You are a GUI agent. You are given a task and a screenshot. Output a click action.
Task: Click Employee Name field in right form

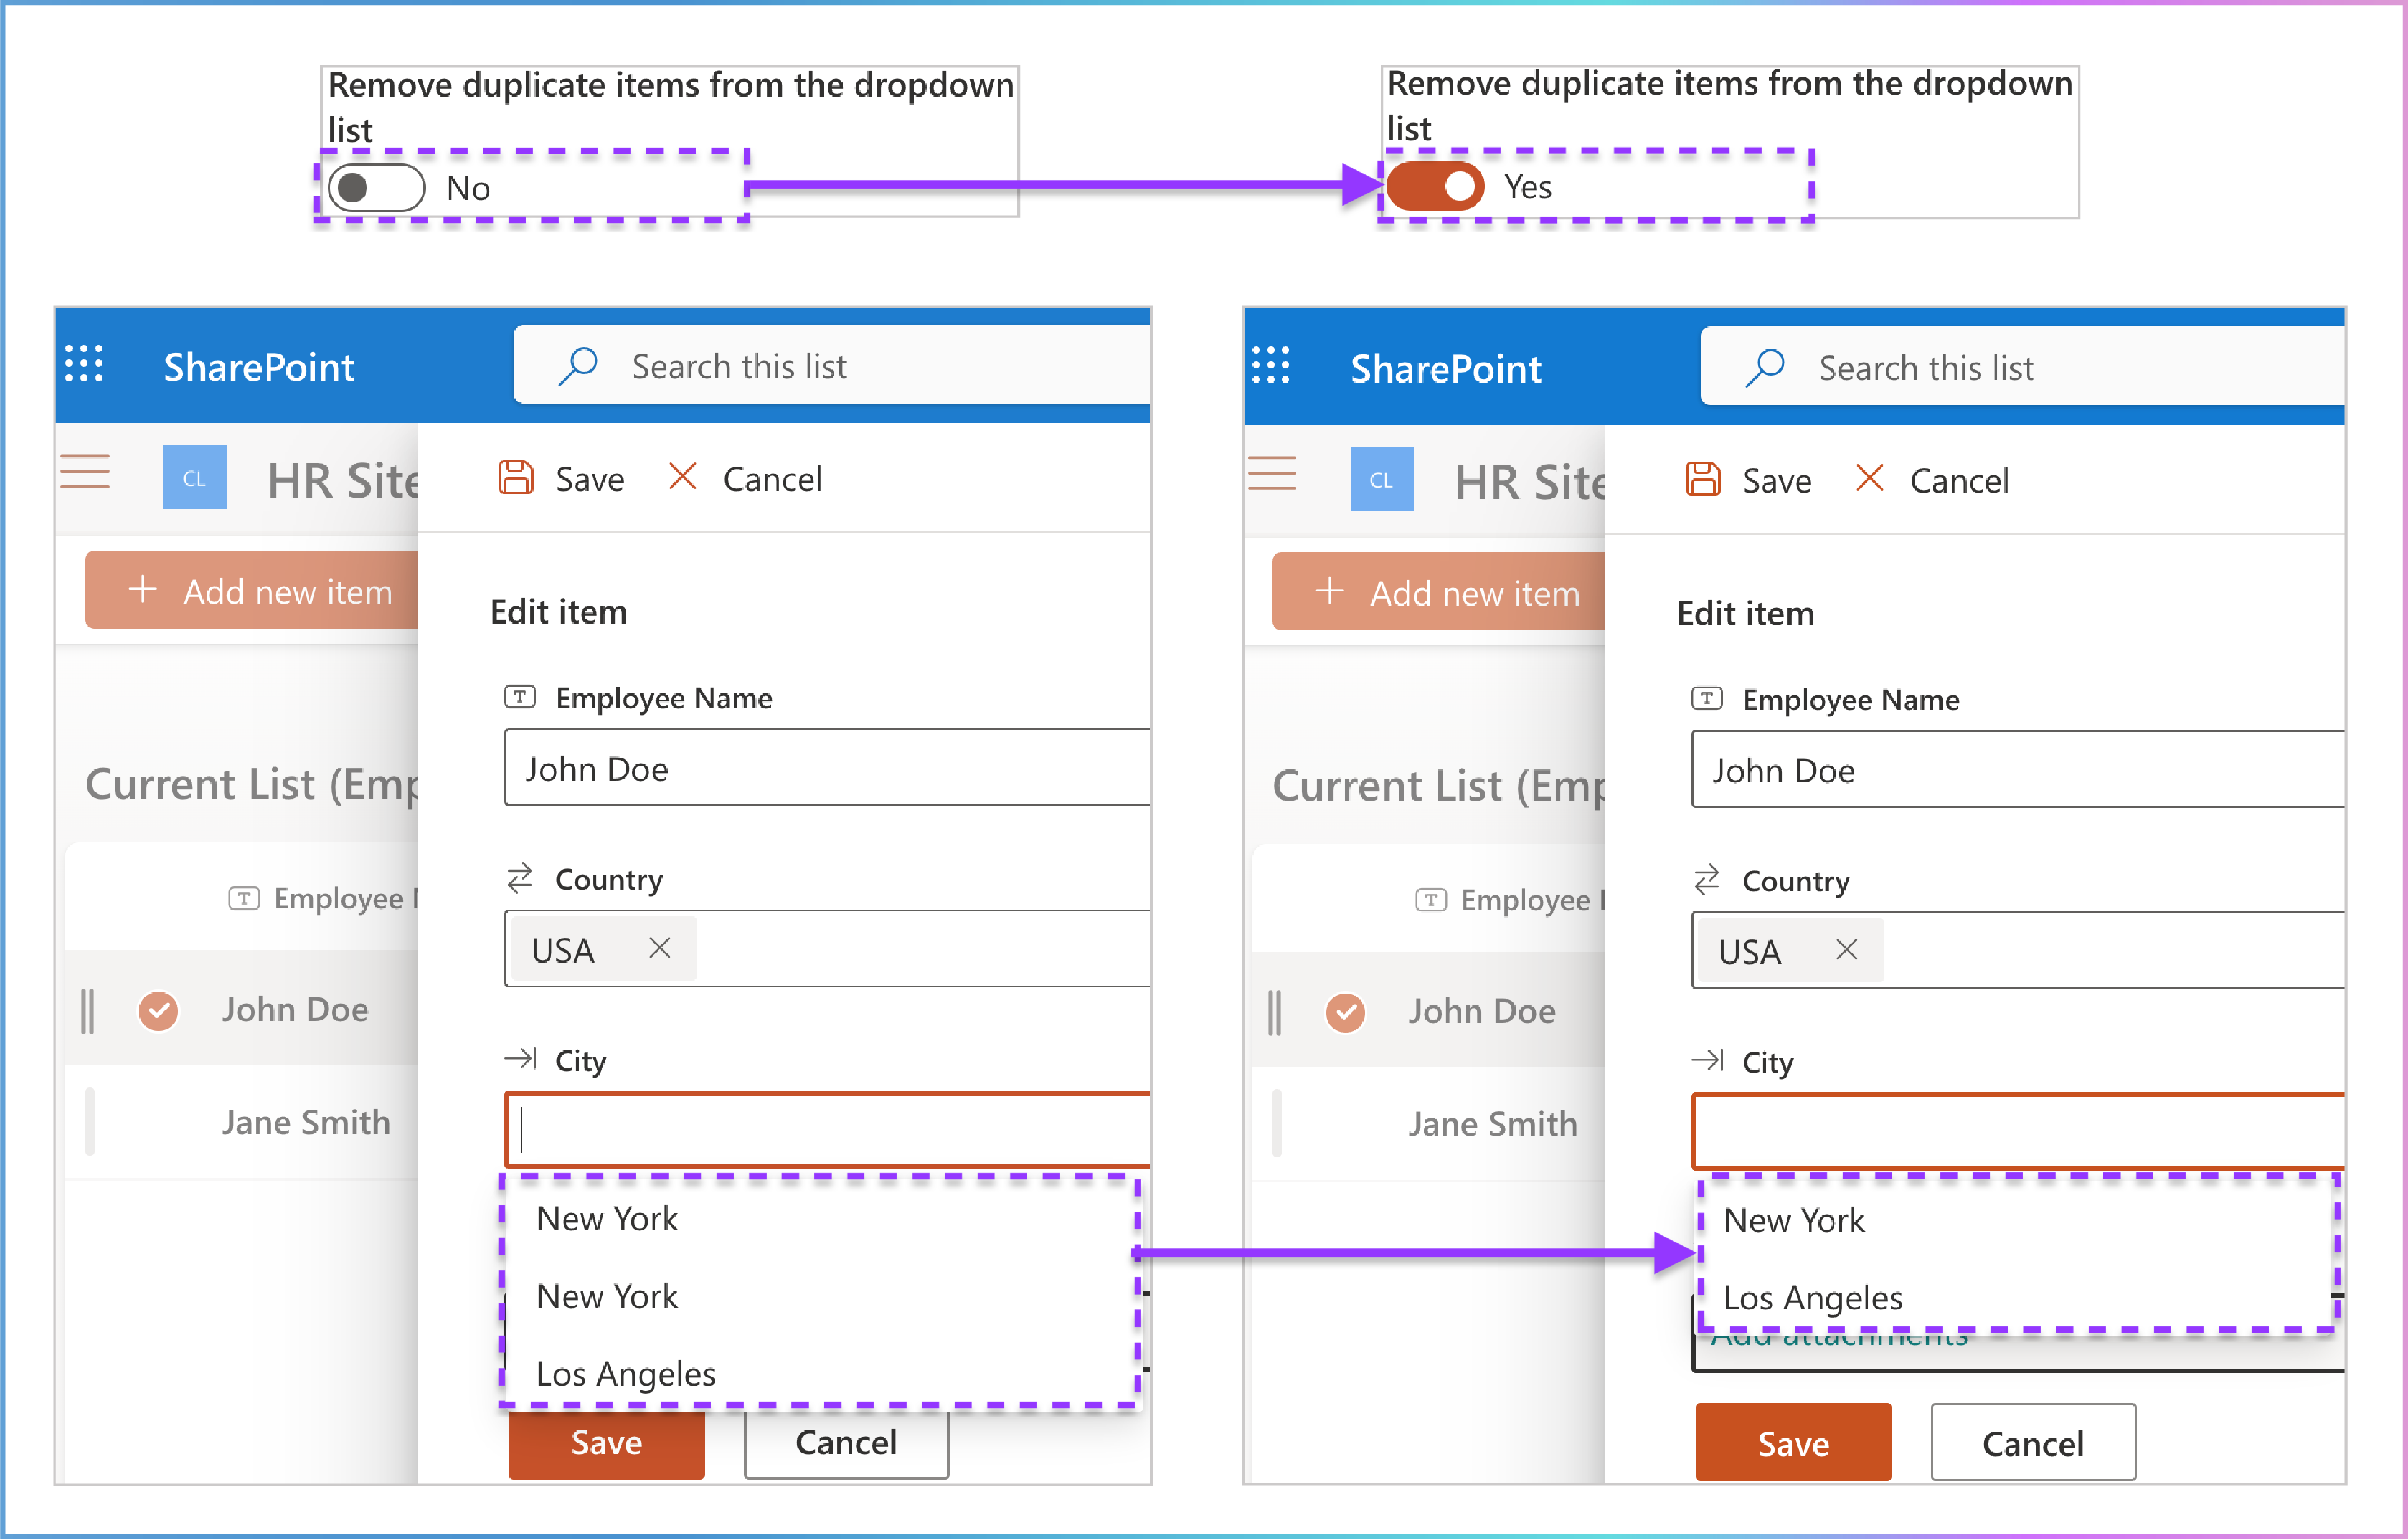click(2018, 769)
